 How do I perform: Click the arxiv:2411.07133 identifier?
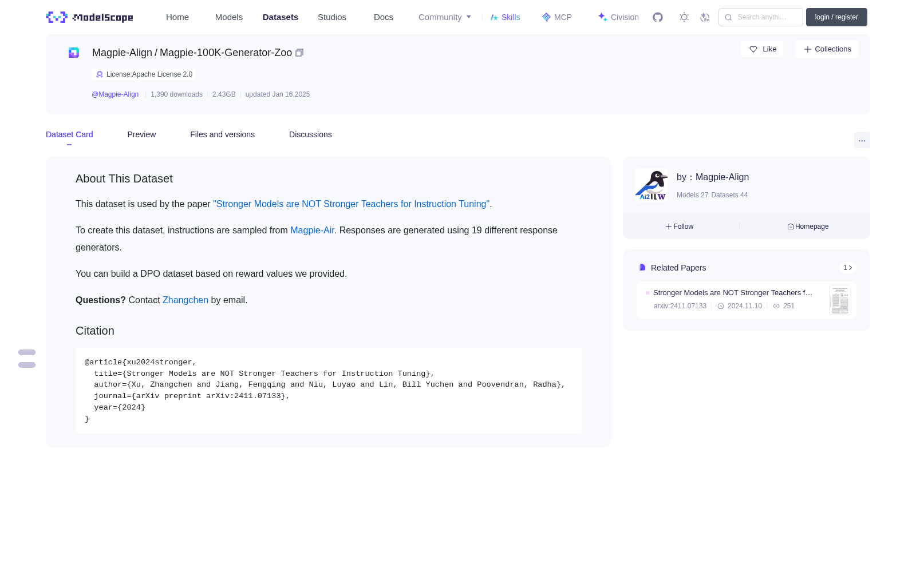(680, 306)
